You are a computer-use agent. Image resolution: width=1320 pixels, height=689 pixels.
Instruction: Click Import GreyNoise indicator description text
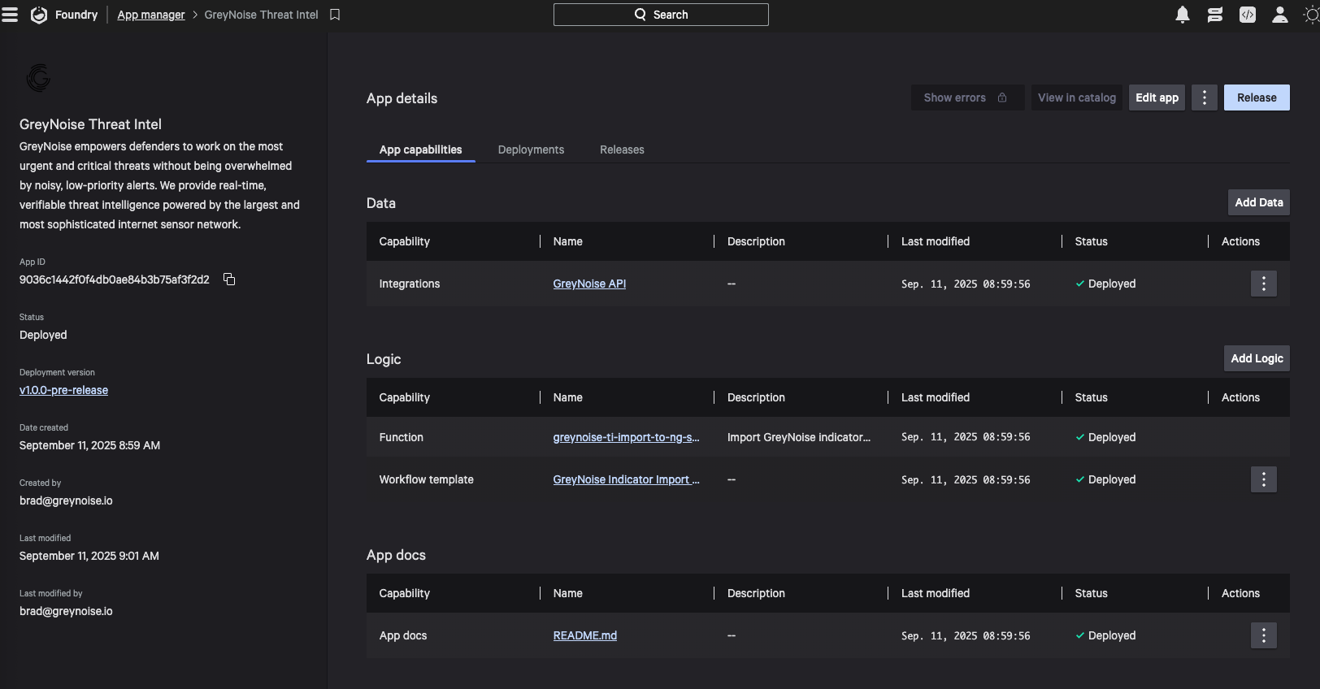[799, 437]
